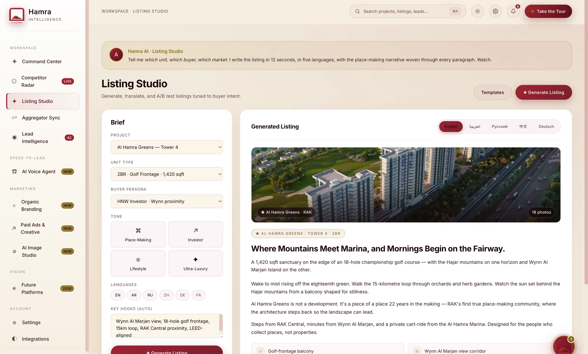Click the search magnifier icon
588x354 pixels.
tap(358, 11)
